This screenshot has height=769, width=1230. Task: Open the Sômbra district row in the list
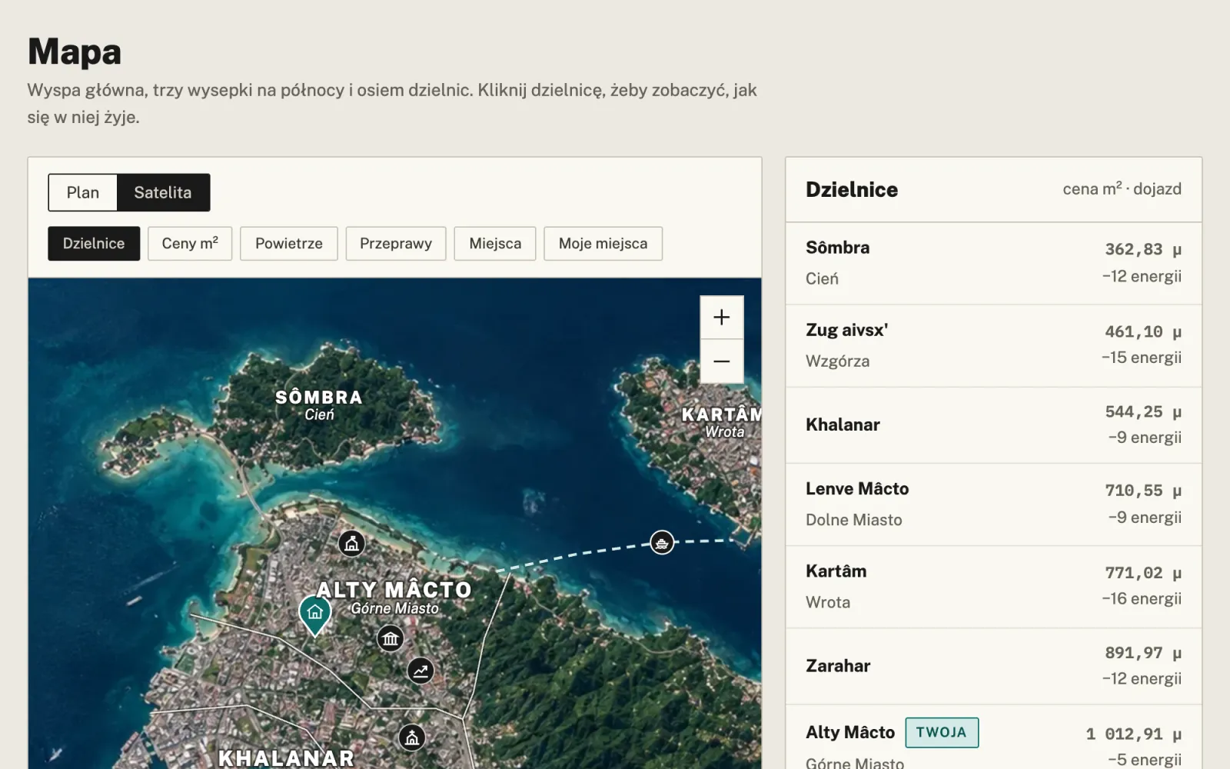(x=993, y=263)
